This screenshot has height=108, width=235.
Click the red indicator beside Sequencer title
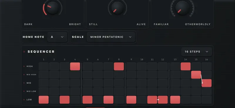(x=24, y=52)
